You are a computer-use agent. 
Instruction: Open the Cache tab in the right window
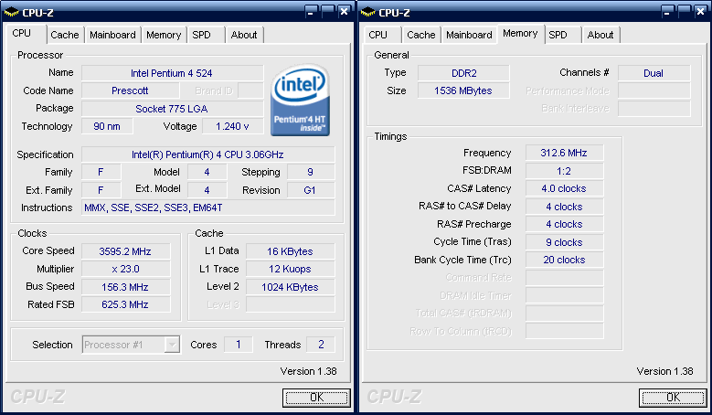pyautogui.click(x=421, y=35)
